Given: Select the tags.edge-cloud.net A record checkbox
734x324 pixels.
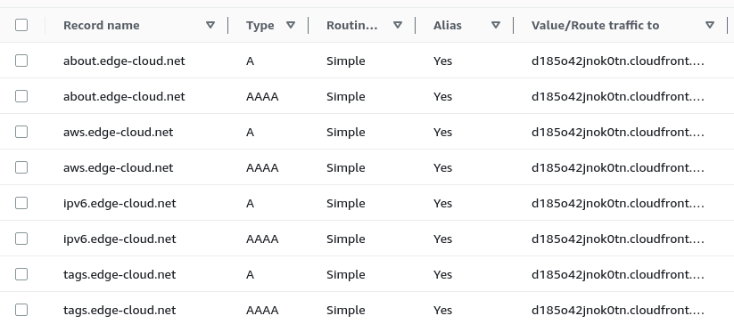Looking at the screenshot, I should pos(21,274).
